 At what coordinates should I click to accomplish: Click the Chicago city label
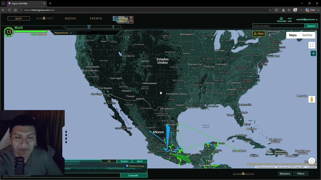[x=219, y=50]
